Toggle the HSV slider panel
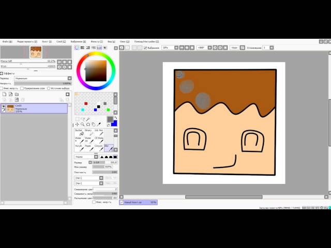Screen dimensions: 331x248 [x=88, y=48]
